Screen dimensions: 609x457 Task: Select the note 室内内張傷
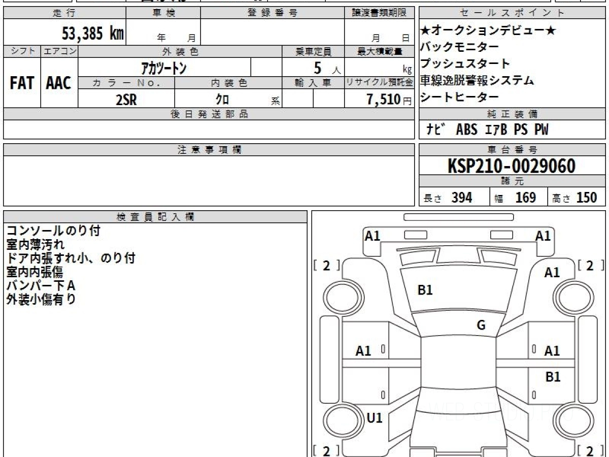click(x=35, y=272)
